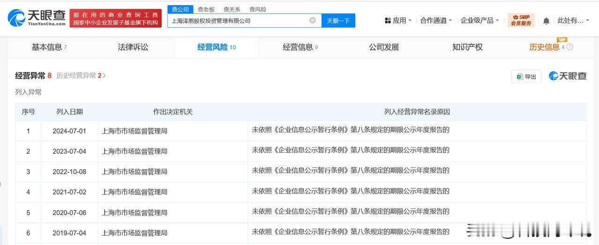The image size is (599, 245).
Task: Click the 作出决定机关 column header
Action: (x=173, y=111)
